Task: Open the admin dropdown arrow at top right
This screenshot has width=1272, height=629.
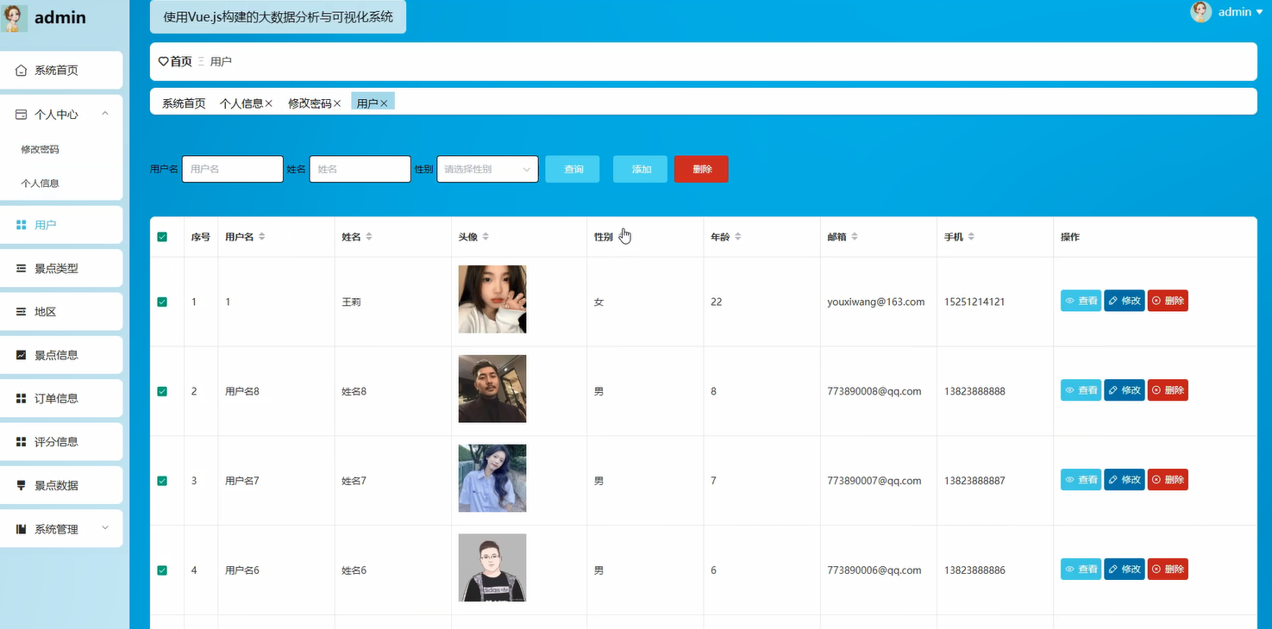Action: (x=1260, y=12)
